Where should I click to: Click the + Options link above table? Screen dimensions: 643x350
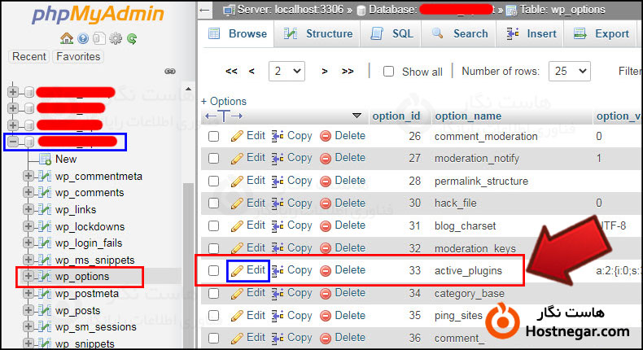(x=224, y=102)
